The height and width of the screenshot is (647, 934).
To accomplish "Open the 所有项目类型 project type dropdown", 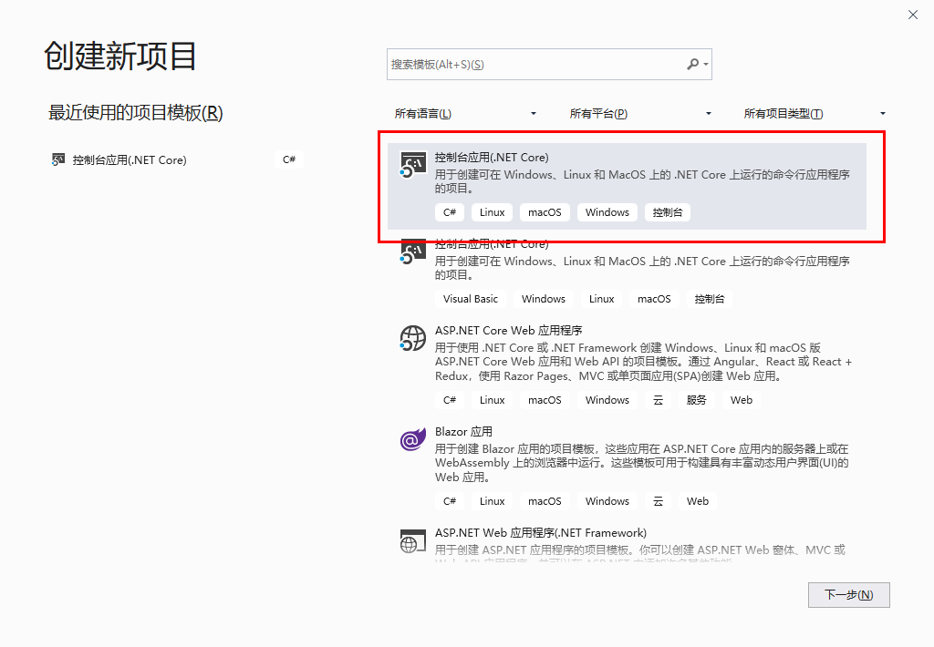I will tap(815, 114).
